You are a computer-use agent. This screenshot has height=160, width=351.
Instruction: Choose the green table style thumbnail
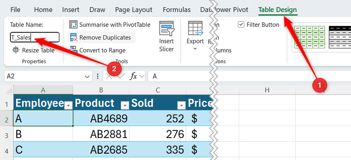(x=310, y=37)
